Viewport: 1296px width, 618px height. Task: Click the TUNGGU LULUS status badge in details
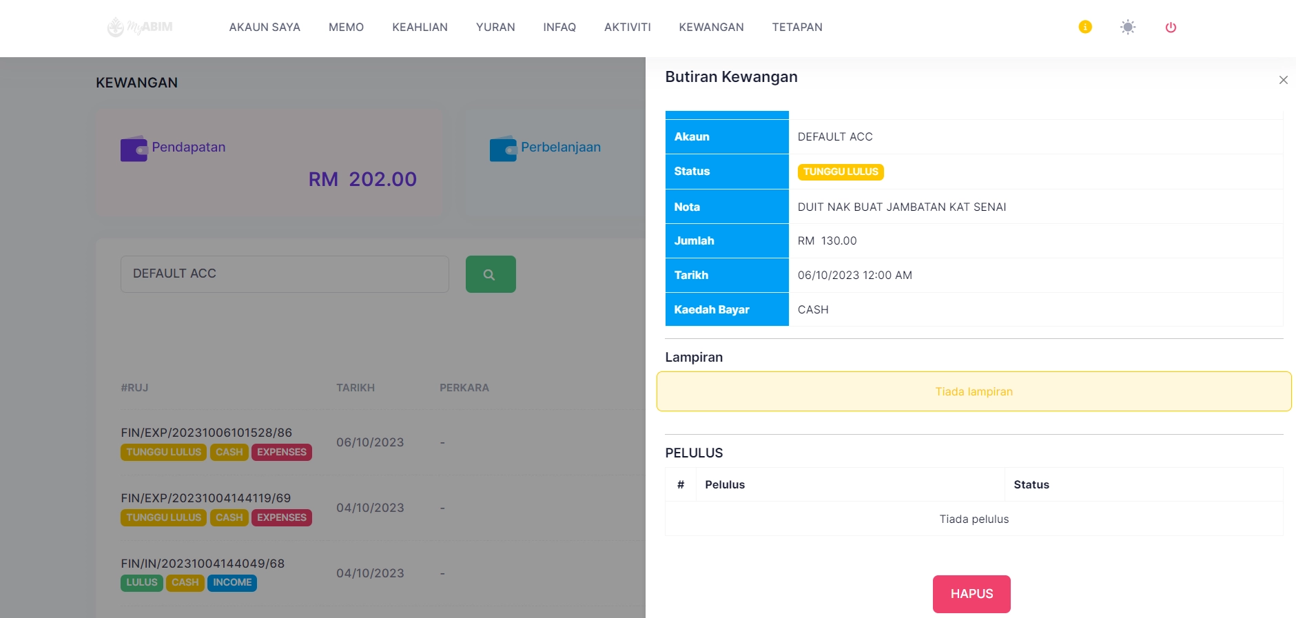tap(840, 172)
